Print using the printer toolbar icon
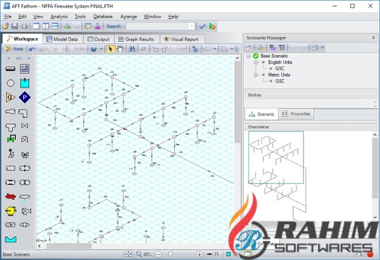 point(24,26)
